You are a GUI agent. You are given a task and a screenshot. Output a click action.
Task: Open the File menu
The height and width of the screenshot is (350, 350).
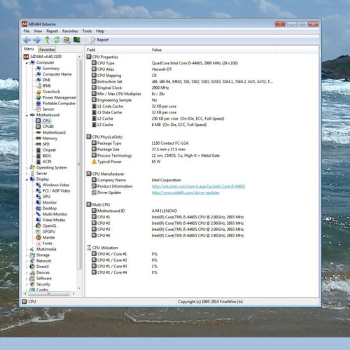(27, 31)
